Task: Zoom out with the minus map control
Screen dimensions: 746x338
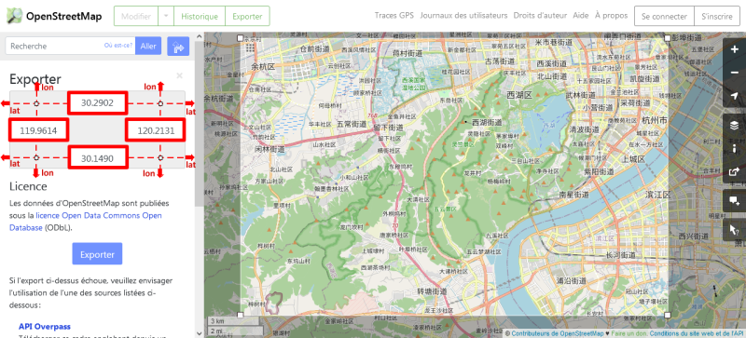Action: [x=735, y=73]
